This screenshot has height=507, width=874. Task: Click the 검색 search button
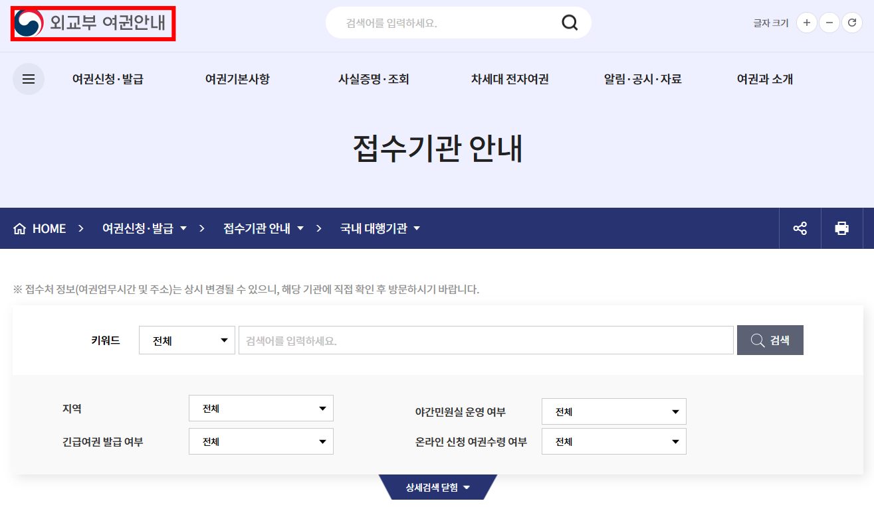[770, 340]
